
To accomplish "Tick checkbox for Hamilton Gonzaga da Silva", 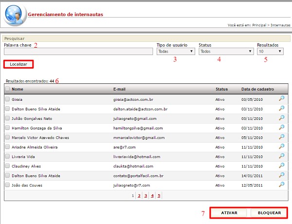I will [7, 128].
